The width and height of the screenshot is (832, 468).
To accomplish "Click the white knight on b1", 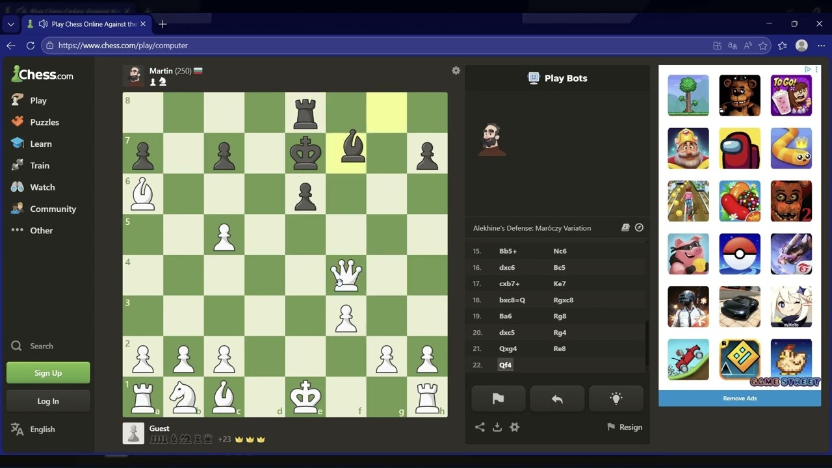I will [x=183, y=397].
